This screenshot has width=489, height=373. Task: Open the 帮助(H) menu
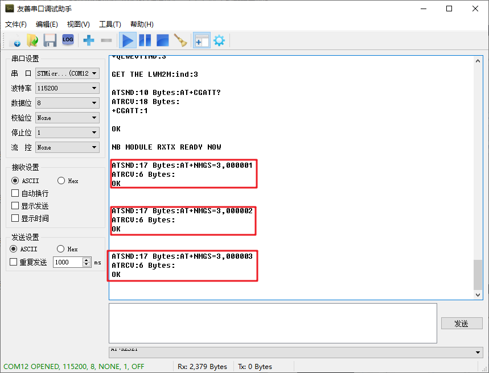coord(142,24)
